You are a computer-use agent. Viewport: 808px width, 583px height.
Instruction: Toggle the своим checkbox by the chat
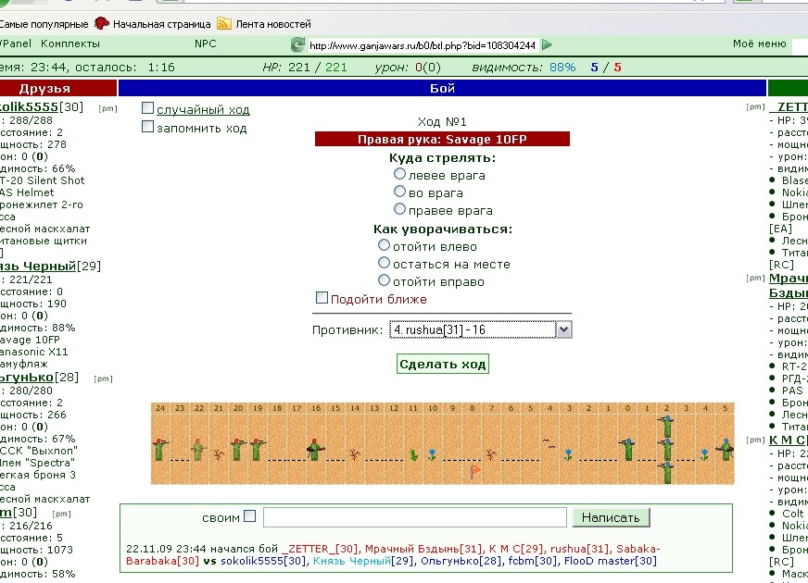(x=249, y=516)
